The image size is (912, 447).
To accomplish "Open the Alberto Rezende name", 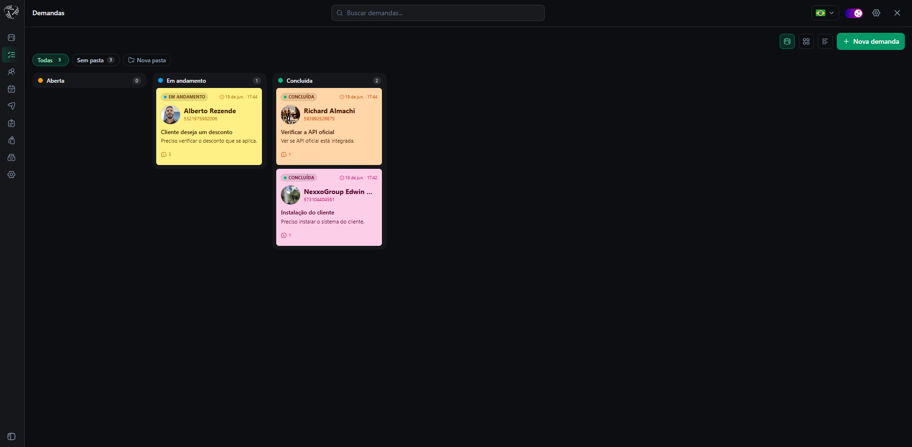I will (210, 111).
